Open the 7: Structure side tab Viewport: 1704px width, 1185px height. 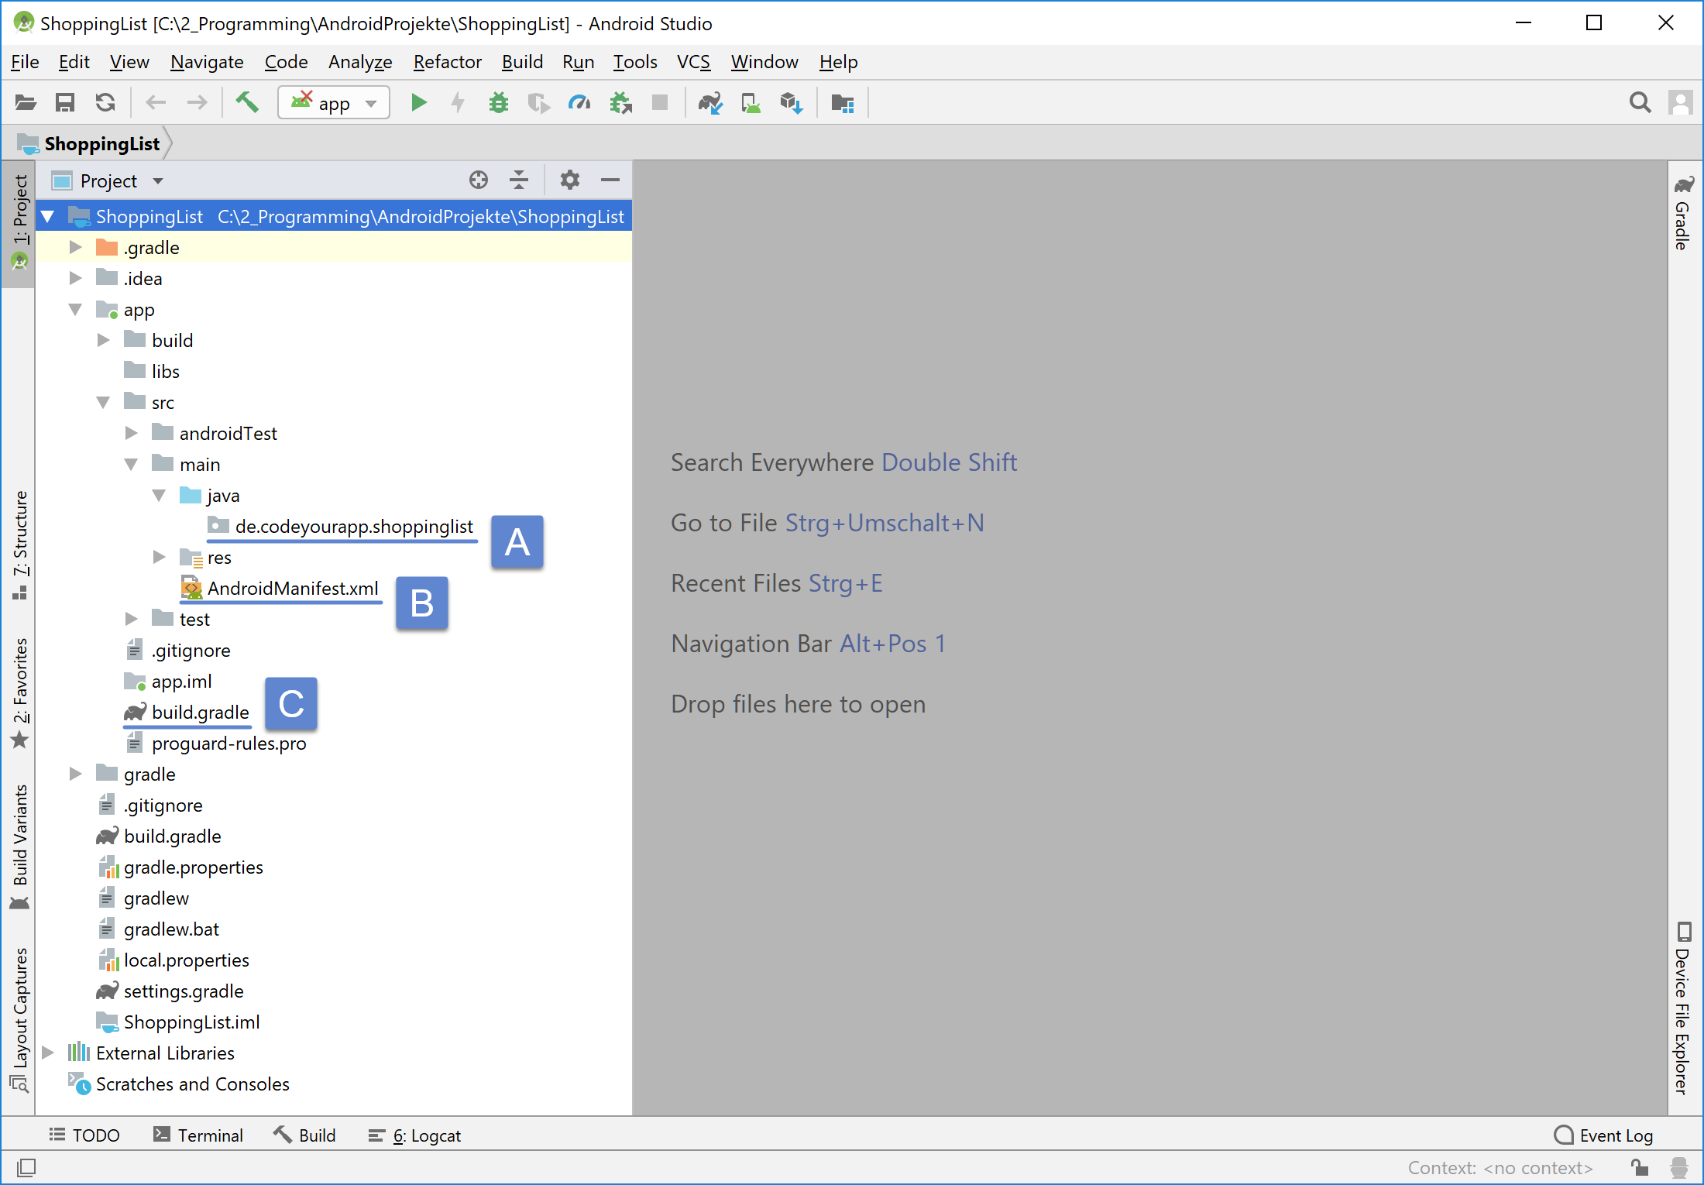(x=19, y=544)
